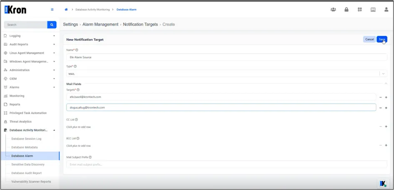Click minus in the BCC List row
The height and width of the screenshot is (190, 394).
tap(380, 145)
